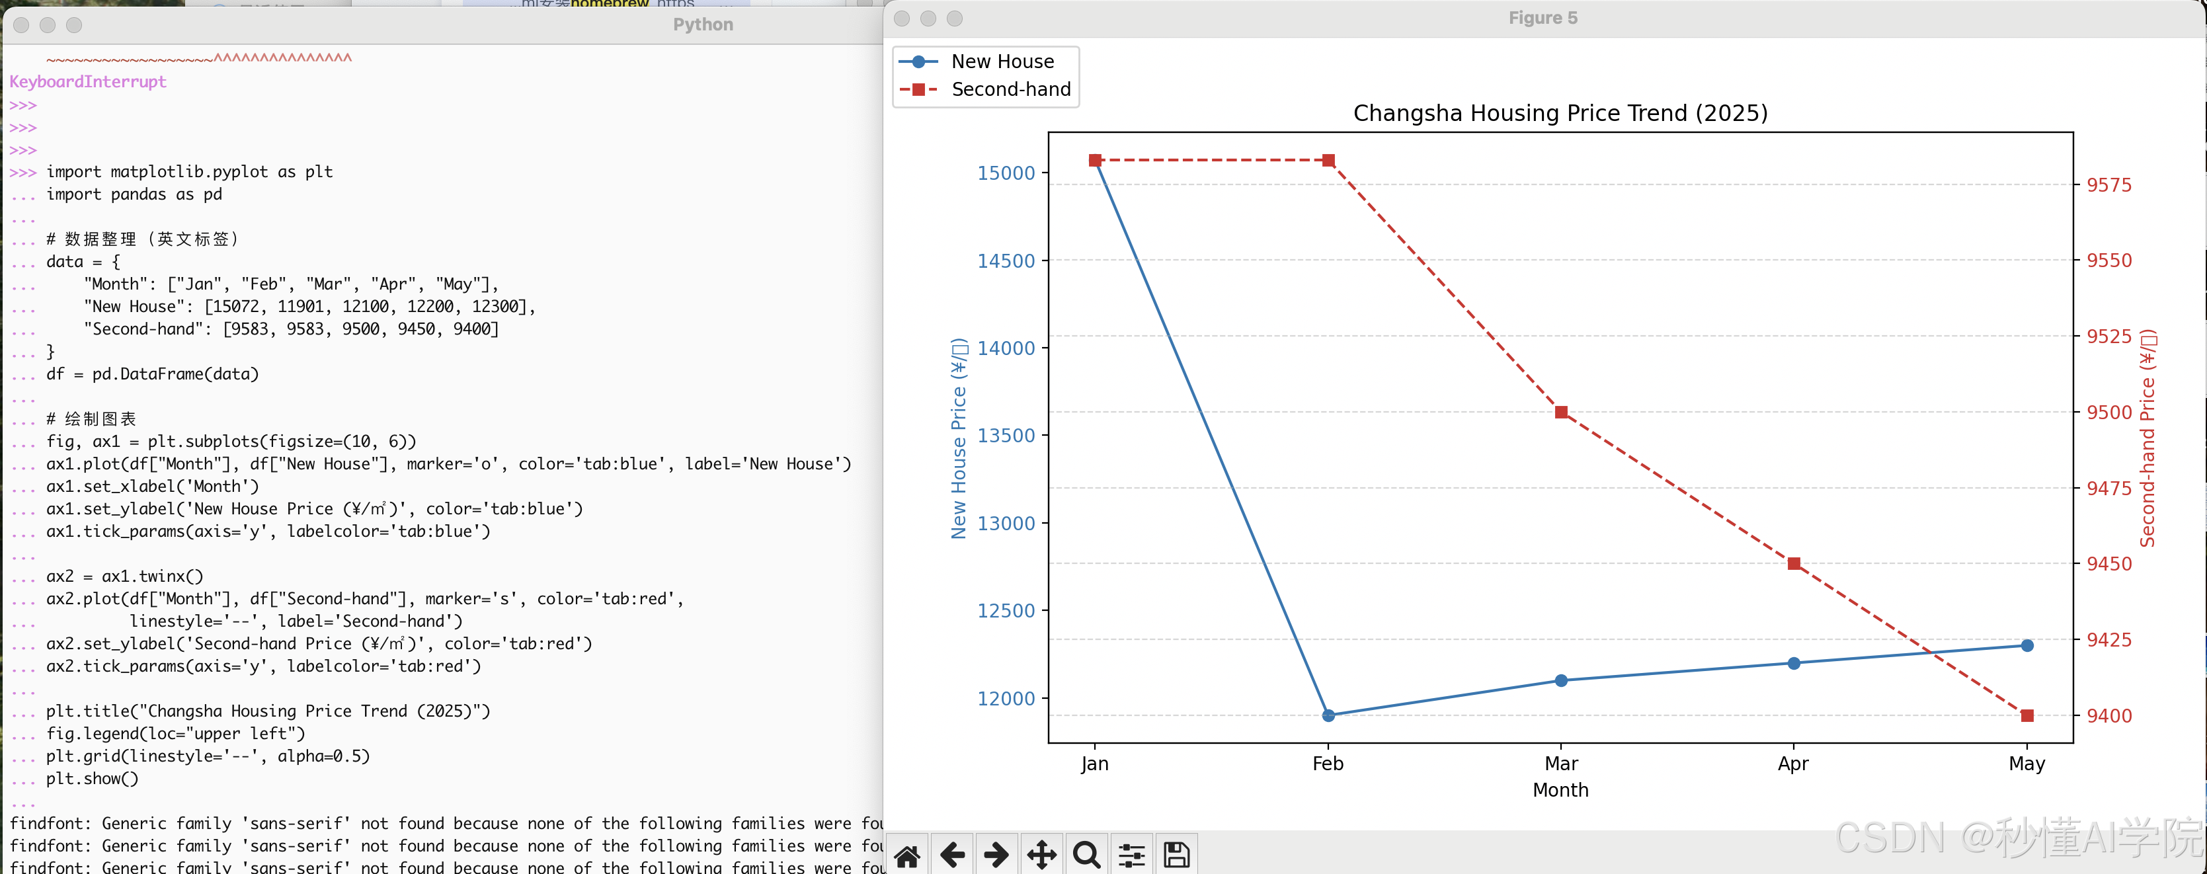Maximize the Figure 5 window
Screen dimensions: 2207x874
point(955,18)
